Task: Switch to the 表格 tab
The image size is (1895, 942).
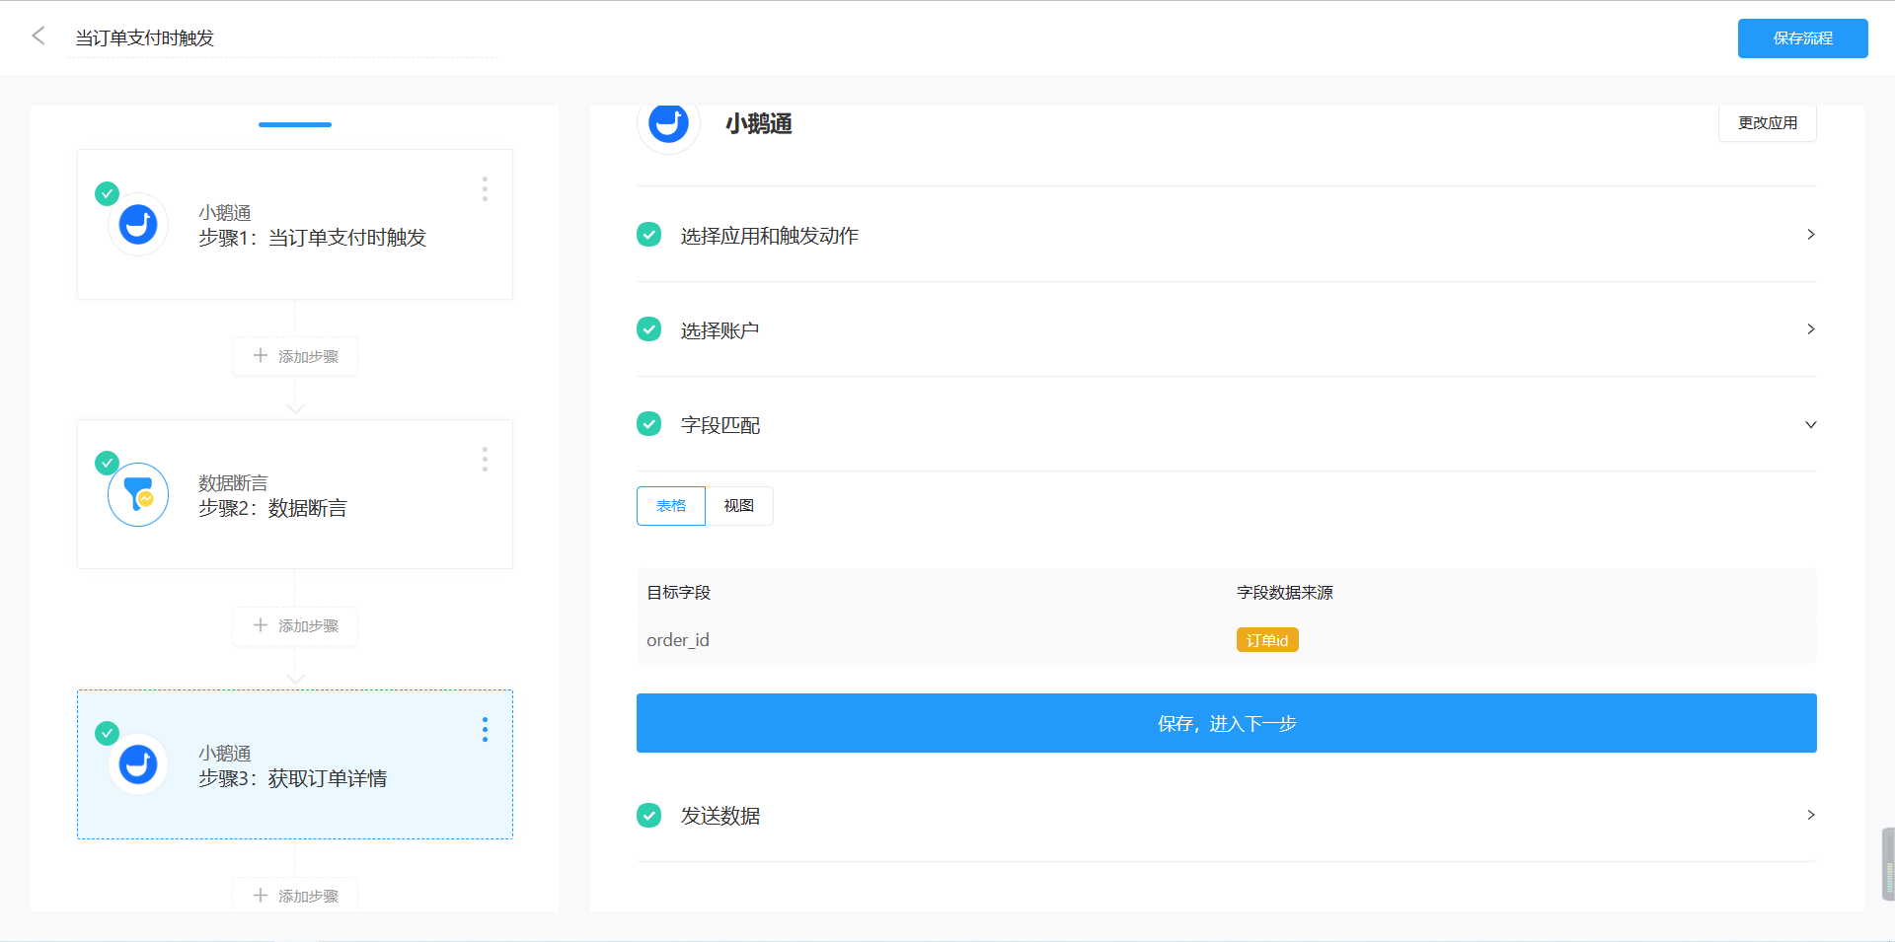Action: 671,506
